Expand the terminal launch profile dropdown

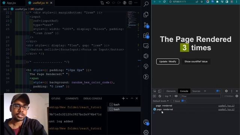click(x=127, y=98)
